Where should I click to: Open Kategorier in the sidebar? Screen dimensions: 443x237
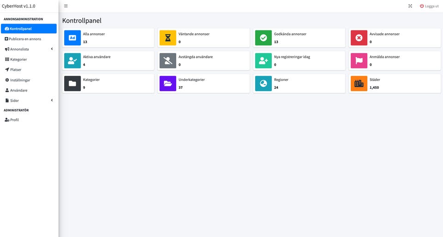[x=18, y=60]
